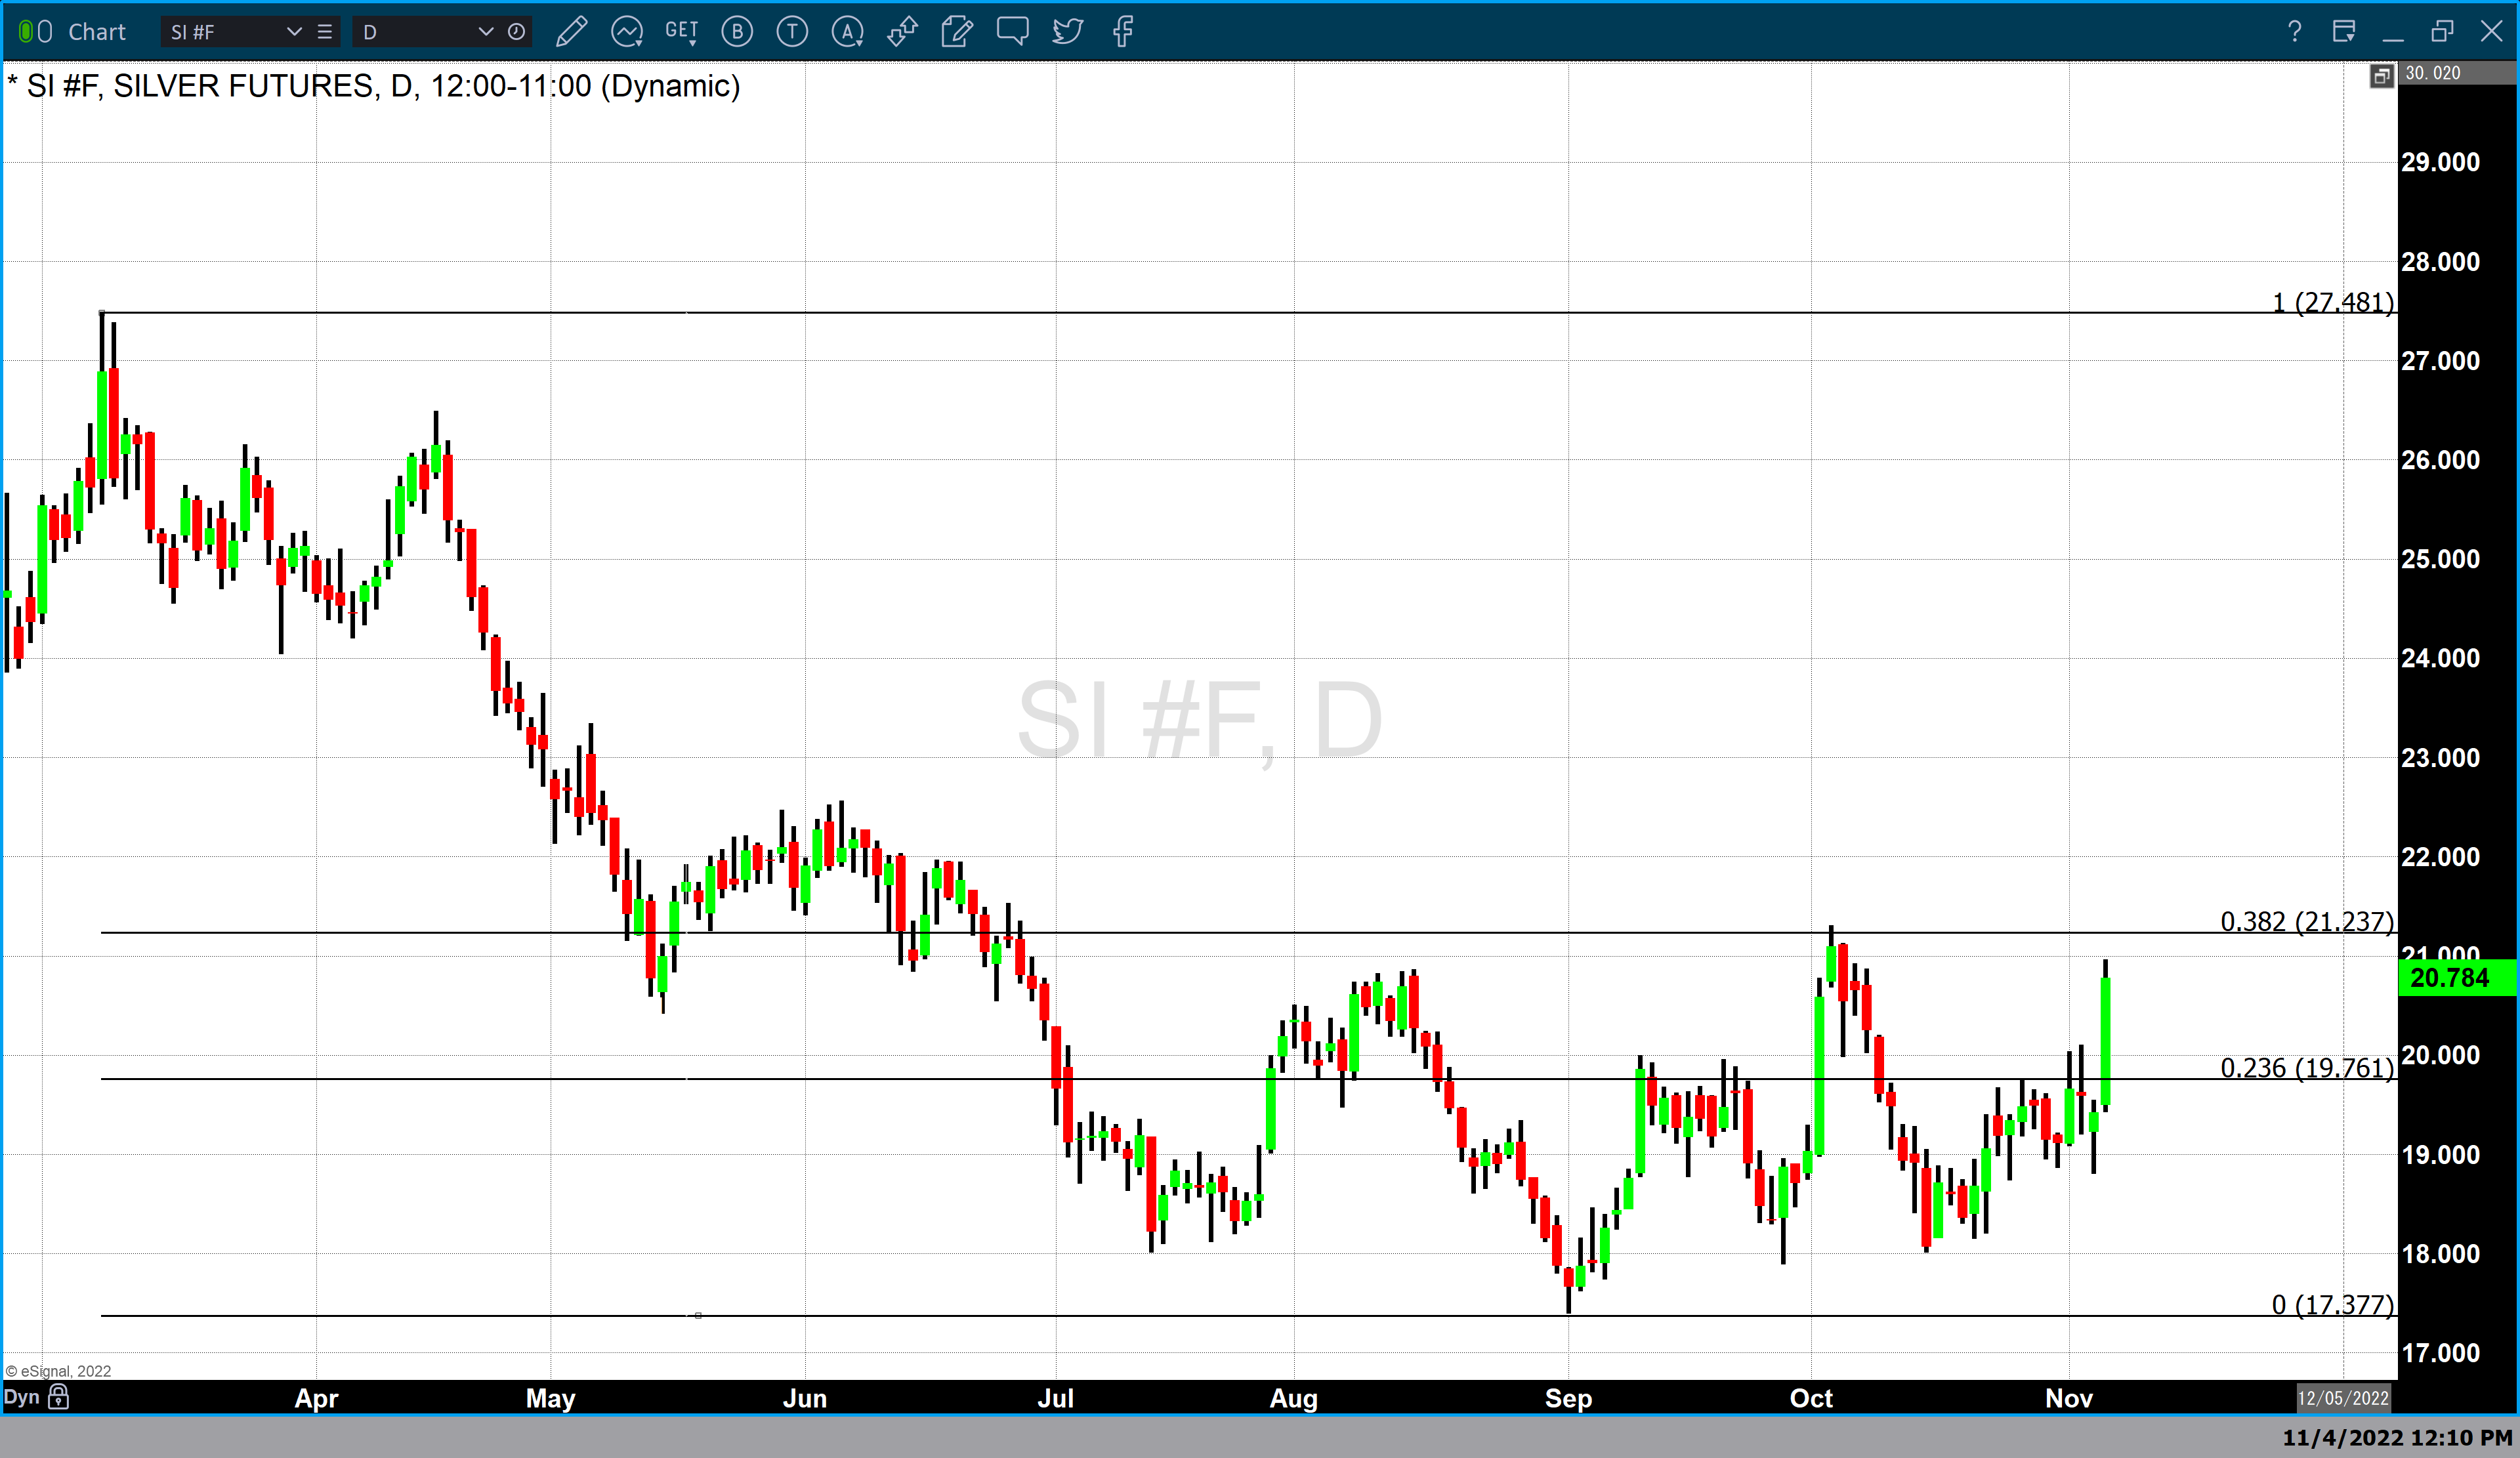Expand the SI #F symbol dropdown

(294, 32)
